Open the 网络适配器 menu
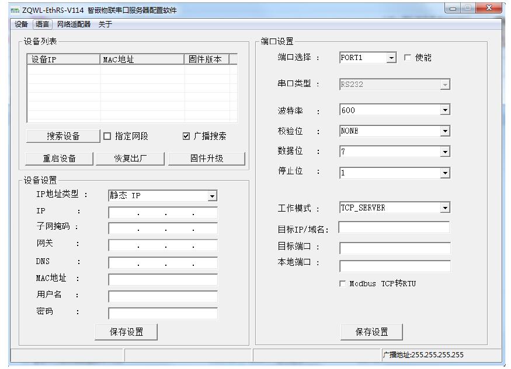 (74, 24)
